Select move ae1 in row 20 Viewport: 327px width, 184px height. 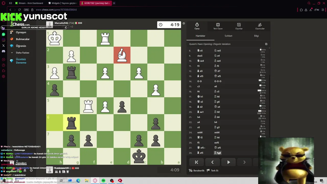200,112
